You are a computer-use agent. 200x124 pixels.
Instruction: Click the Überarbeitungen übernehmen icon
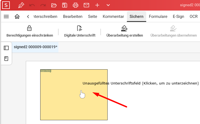point(173,28)
